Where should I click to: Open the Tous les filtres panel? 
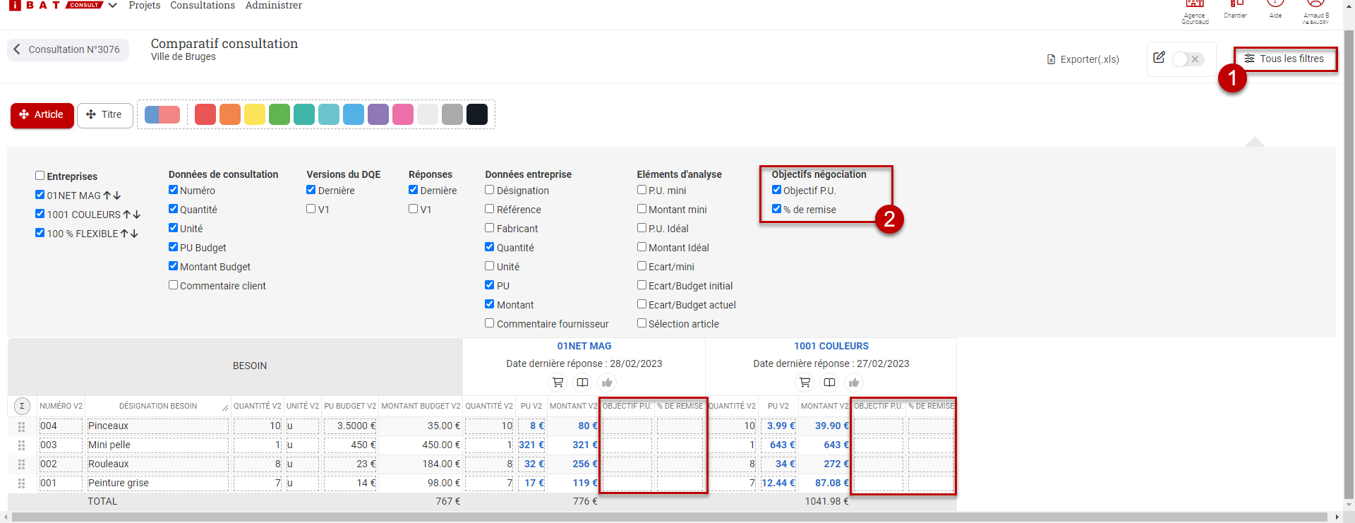point(1284,59)
